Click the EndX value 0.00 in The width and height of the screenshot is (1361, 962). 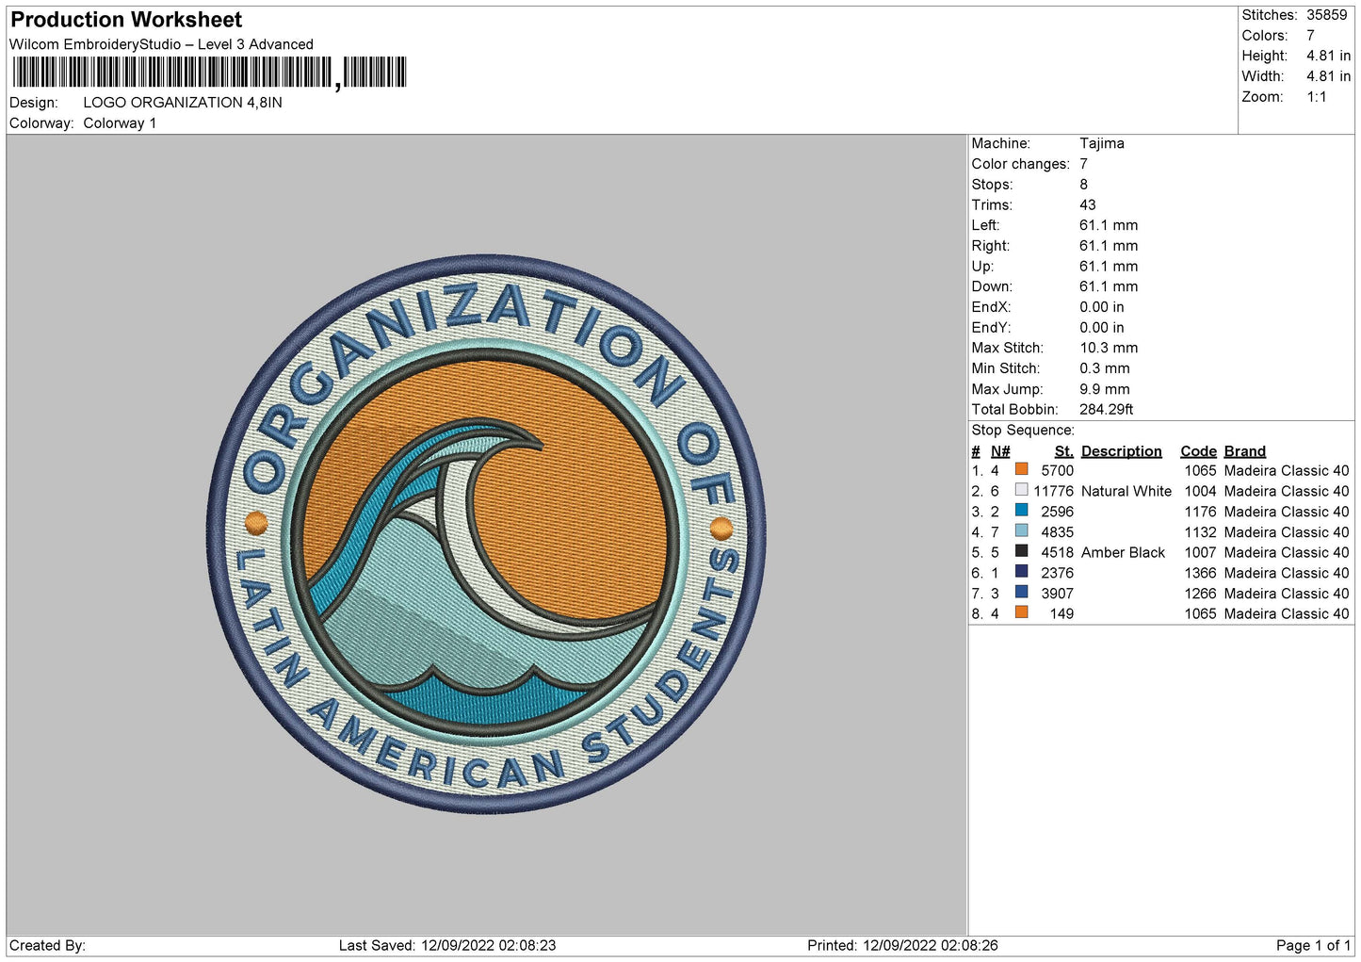pyautogui.click(x=1102, y=307)
